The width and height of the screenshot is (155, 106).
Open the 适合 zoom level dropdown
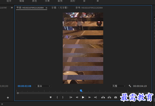(43, 86)
